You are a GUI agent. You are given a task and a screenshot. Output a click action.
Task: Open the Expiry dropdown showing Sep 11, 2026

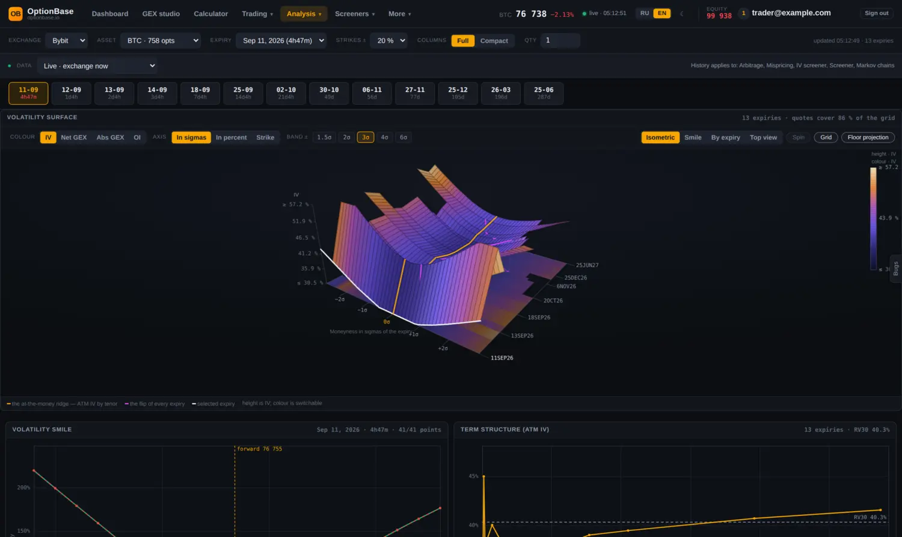click(x=281, y=40)
